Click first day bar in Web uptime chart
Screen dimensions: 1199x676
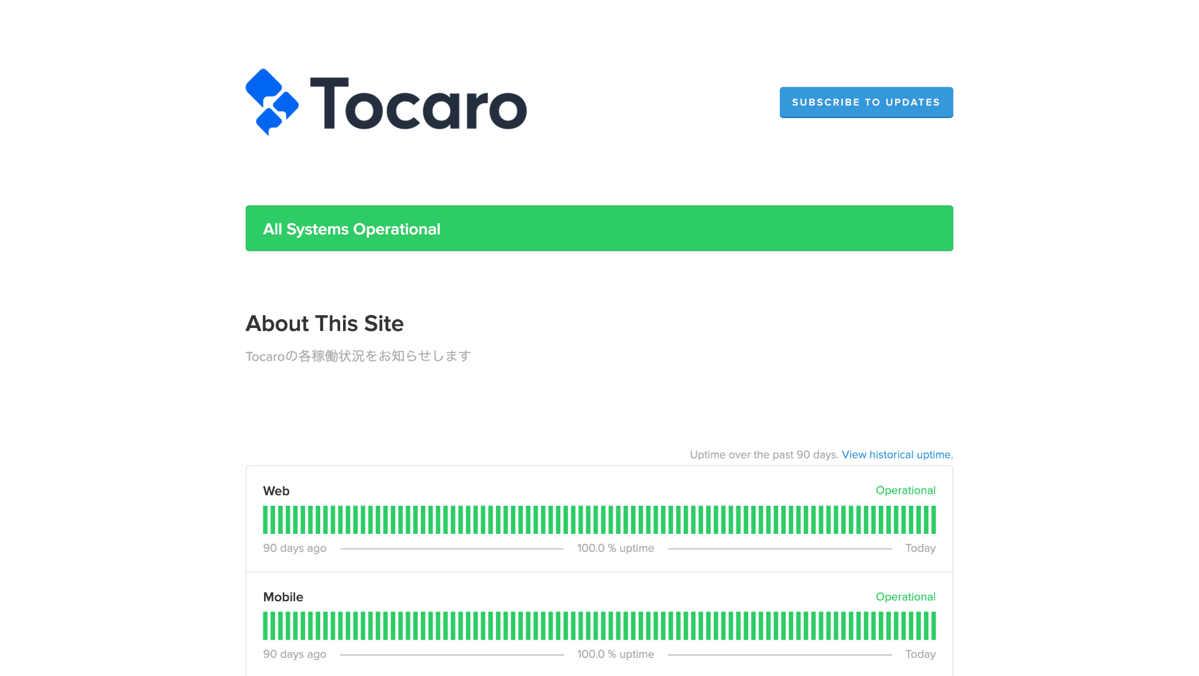click(265, 519)
